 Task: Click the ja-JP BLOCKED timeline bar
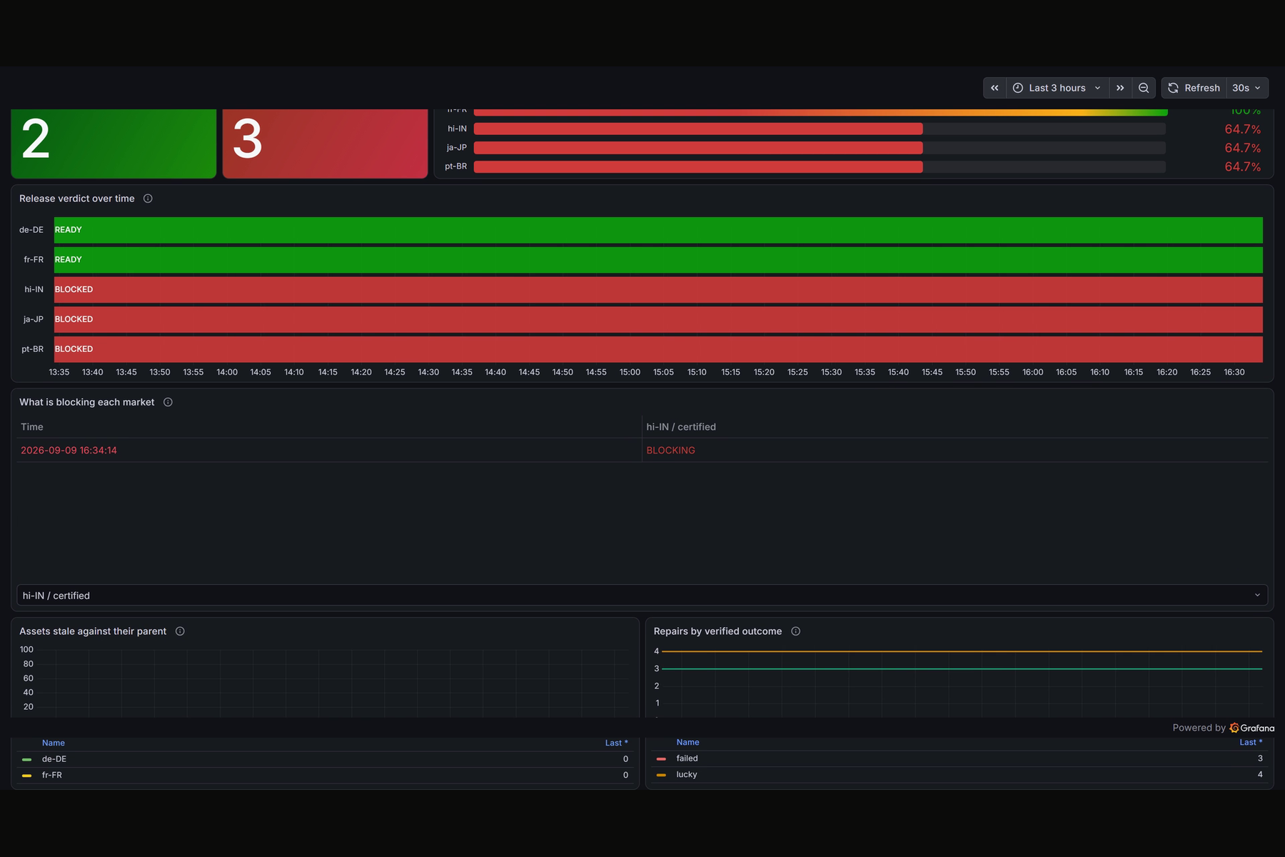pyautogui.click(x=658, y=319)
